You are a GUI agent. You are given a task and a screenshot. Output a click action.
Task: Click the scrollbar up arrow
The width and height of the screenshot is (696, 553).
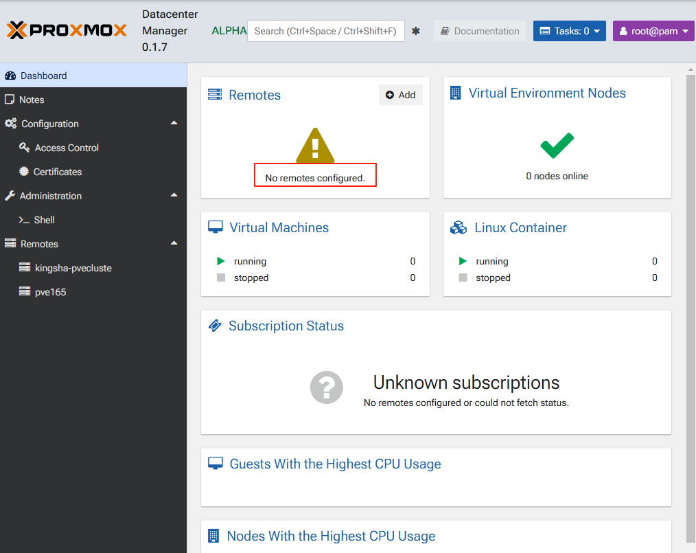pos(691,69)
